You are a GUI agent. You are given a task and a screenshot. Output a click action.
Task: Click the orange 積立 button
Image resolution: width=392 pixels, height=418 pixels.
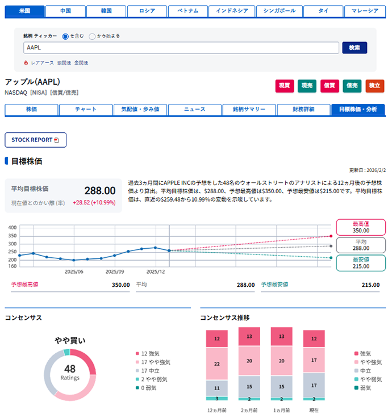[x=374, y=86]
